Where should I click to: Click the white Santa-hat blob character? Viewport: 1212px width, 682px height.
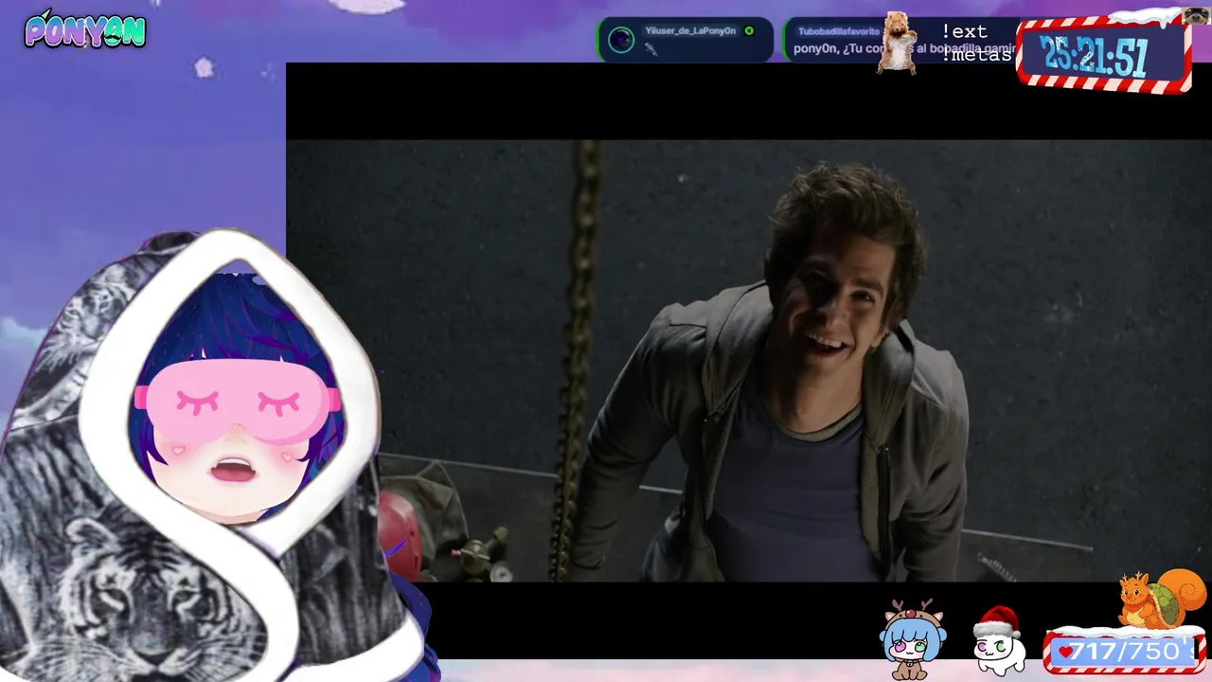pyautogui.click(x=999, y=641)
